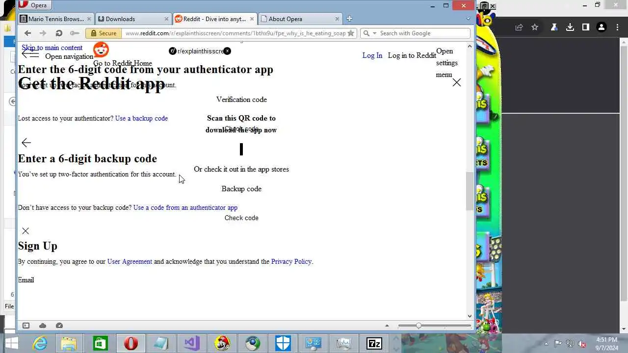
Task: Click the Chrome window's share icon
Action: 519,27
